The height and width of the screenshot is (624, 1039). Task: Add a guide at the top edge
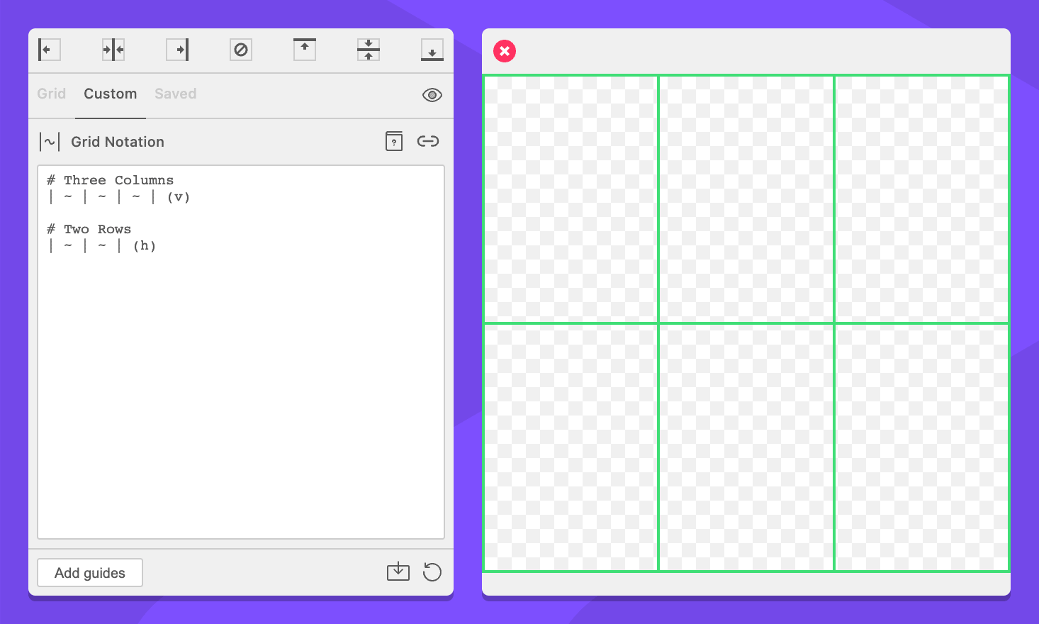point(304,50)
